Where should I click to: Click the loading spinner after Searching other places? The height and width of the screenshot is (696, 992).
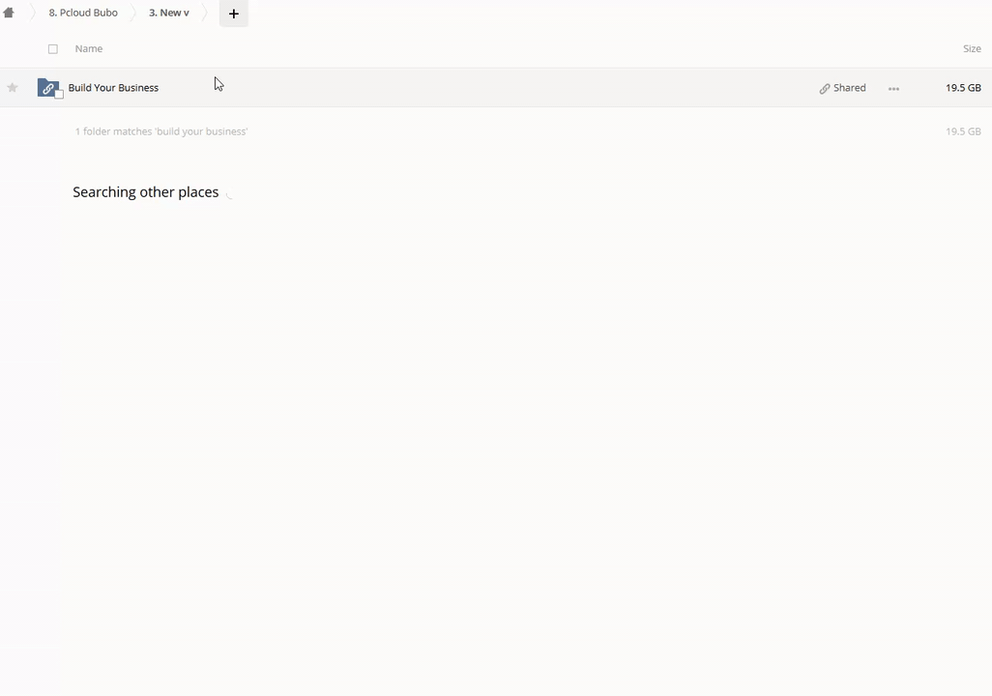click(x=229, y=193)
